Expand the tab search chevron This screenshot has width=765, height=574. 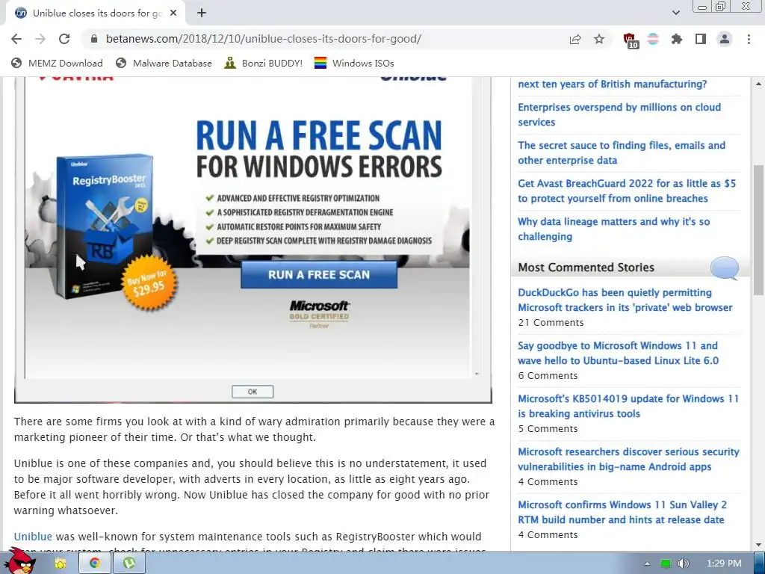coord(675,13)
